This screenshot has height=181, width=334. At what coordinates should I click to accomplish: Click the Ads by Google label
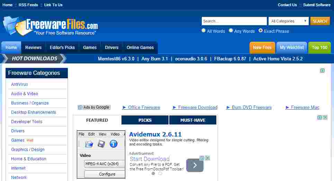coord(94,107)
